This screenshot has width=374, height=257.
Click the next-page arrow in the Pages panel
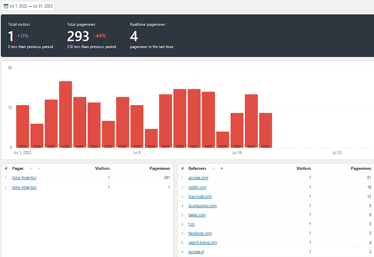coord(38,168)
